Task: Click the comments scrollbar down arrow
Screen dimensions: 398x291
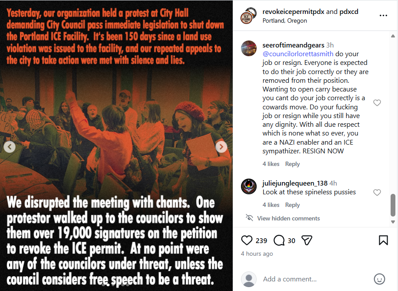Action: tap(393, 222)
